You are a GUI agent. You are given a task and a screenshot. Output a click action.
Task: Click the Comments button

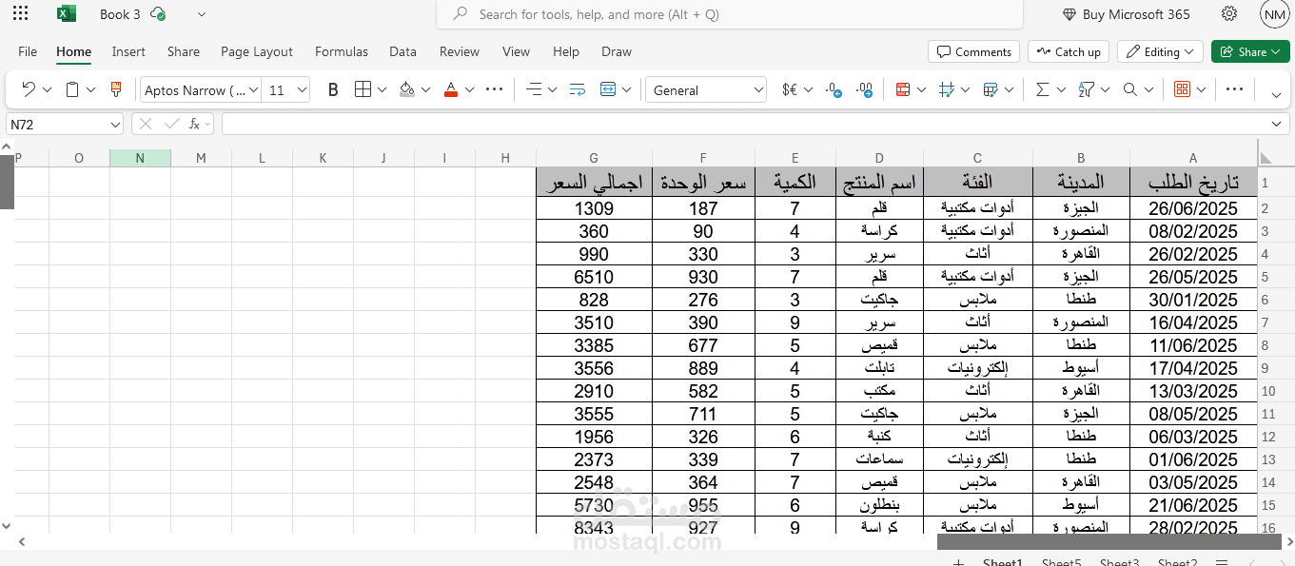[973, 51]
